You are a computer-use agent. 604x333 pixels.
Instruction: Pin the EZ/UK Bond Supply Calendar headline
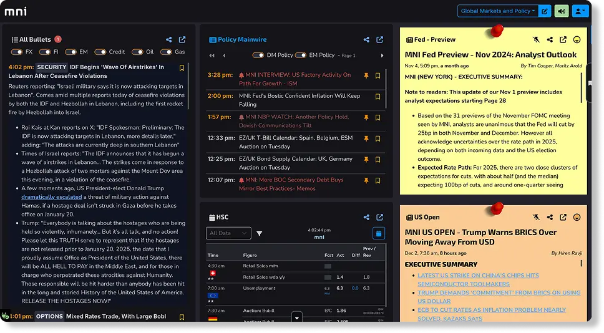pyautogui.click(x=366, y=160)
